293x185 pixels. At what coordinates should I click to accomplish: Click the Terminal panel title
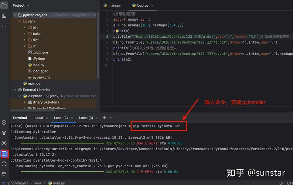pyautogui.click(x=20, y=118)
